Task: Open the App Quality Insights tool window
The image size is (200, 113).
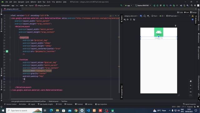Action: click(45, 104)
